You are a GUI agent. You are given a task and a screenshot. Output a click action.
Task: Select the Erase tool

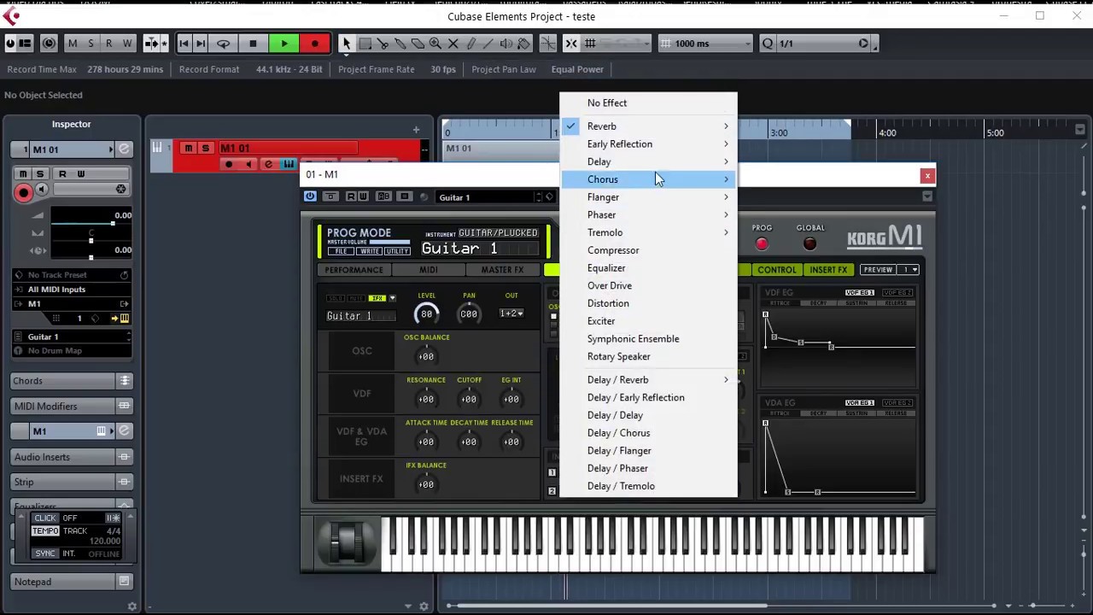pos(418,44)
